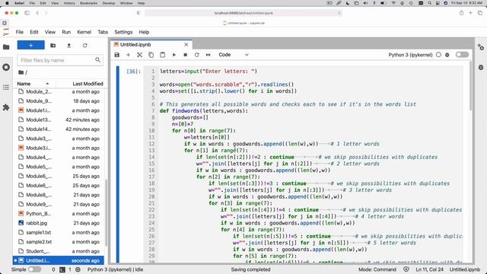Insert a cell below with the plus icon
The image size is (487, 274).
[x=128, y=55]
